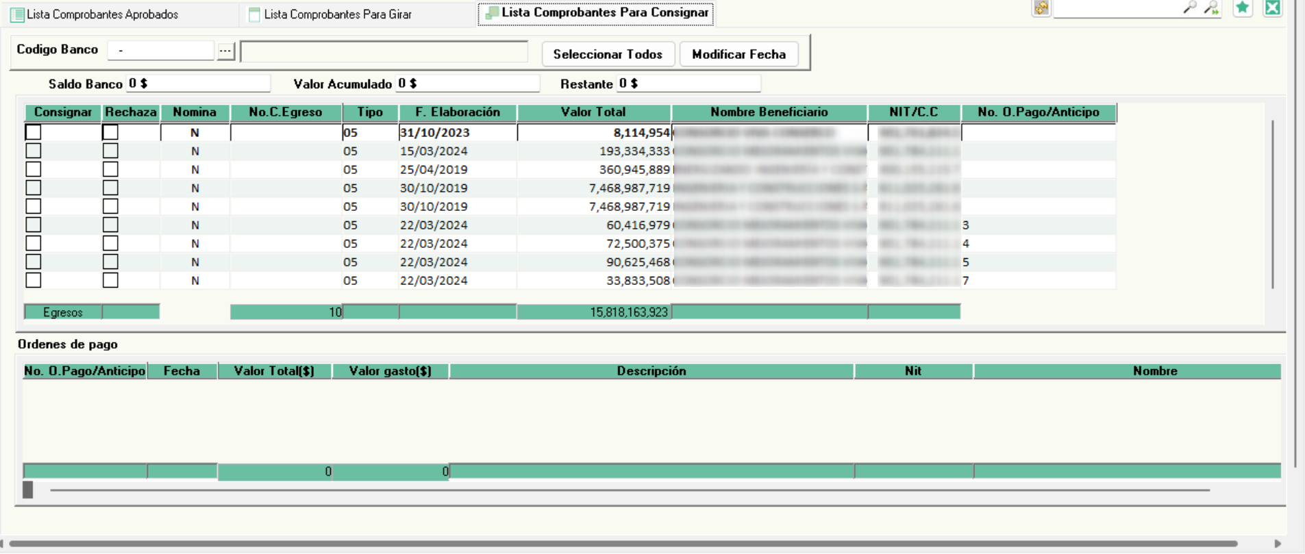Tick Rechaza box for the 15/03/2024 row
This screenshot has width=1305, height=554.
click(x=110, y=151)
